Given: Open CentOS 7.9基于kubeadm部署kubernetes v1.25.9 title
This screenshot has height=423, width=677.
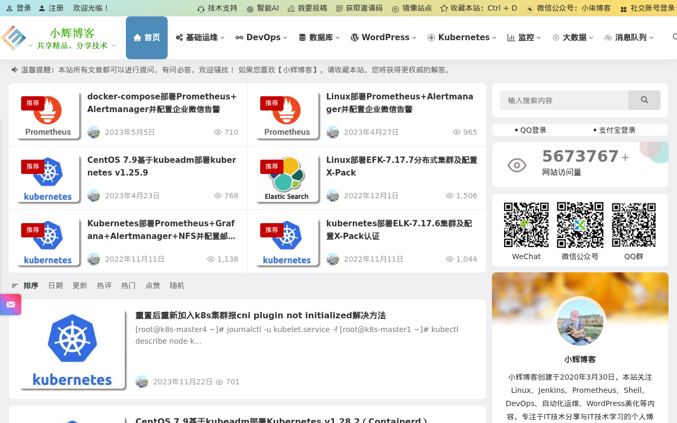Looking at the screenshot, I should tap(162, 166).
